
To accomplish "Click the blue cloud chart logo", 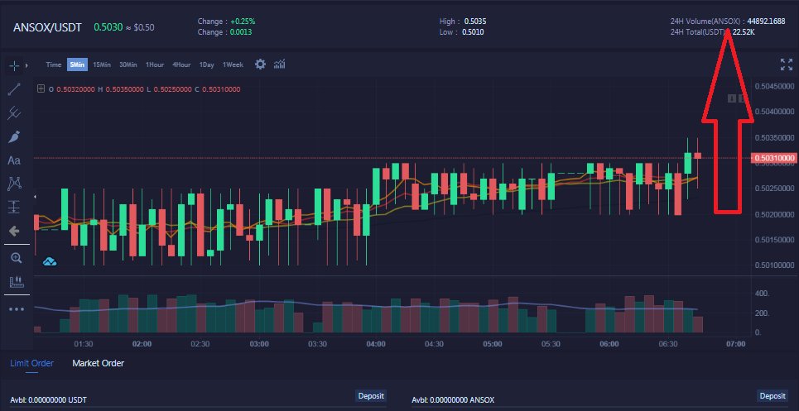I will point(50,261).
